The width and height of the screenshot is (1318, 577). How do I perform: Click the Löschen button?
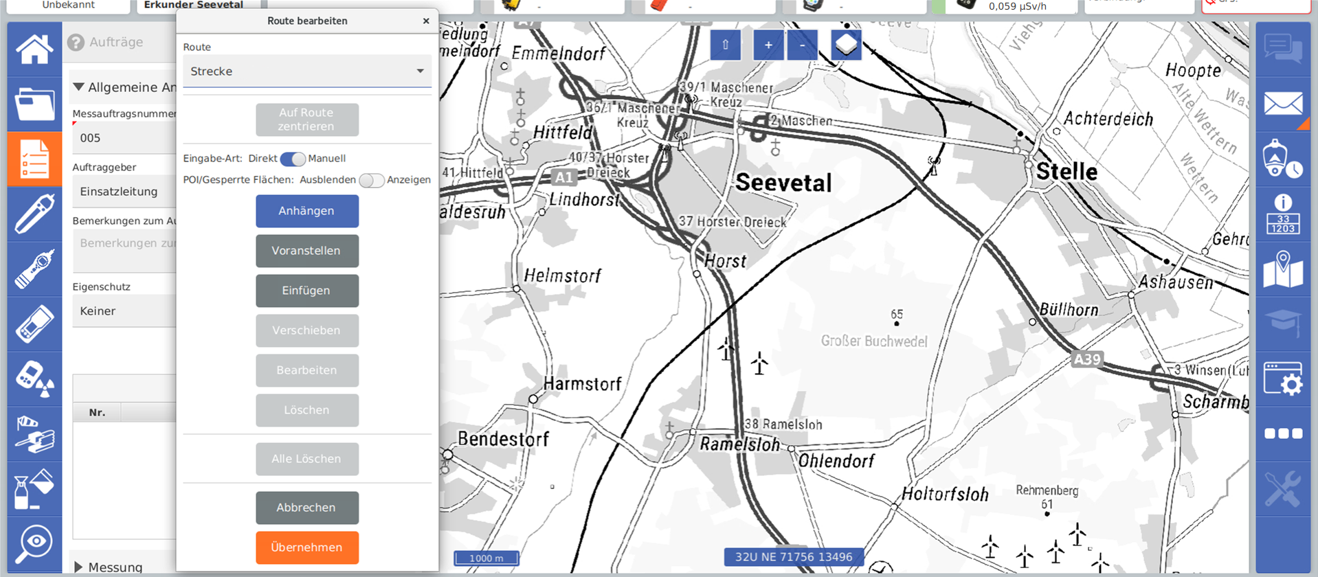tap(307, 410)
